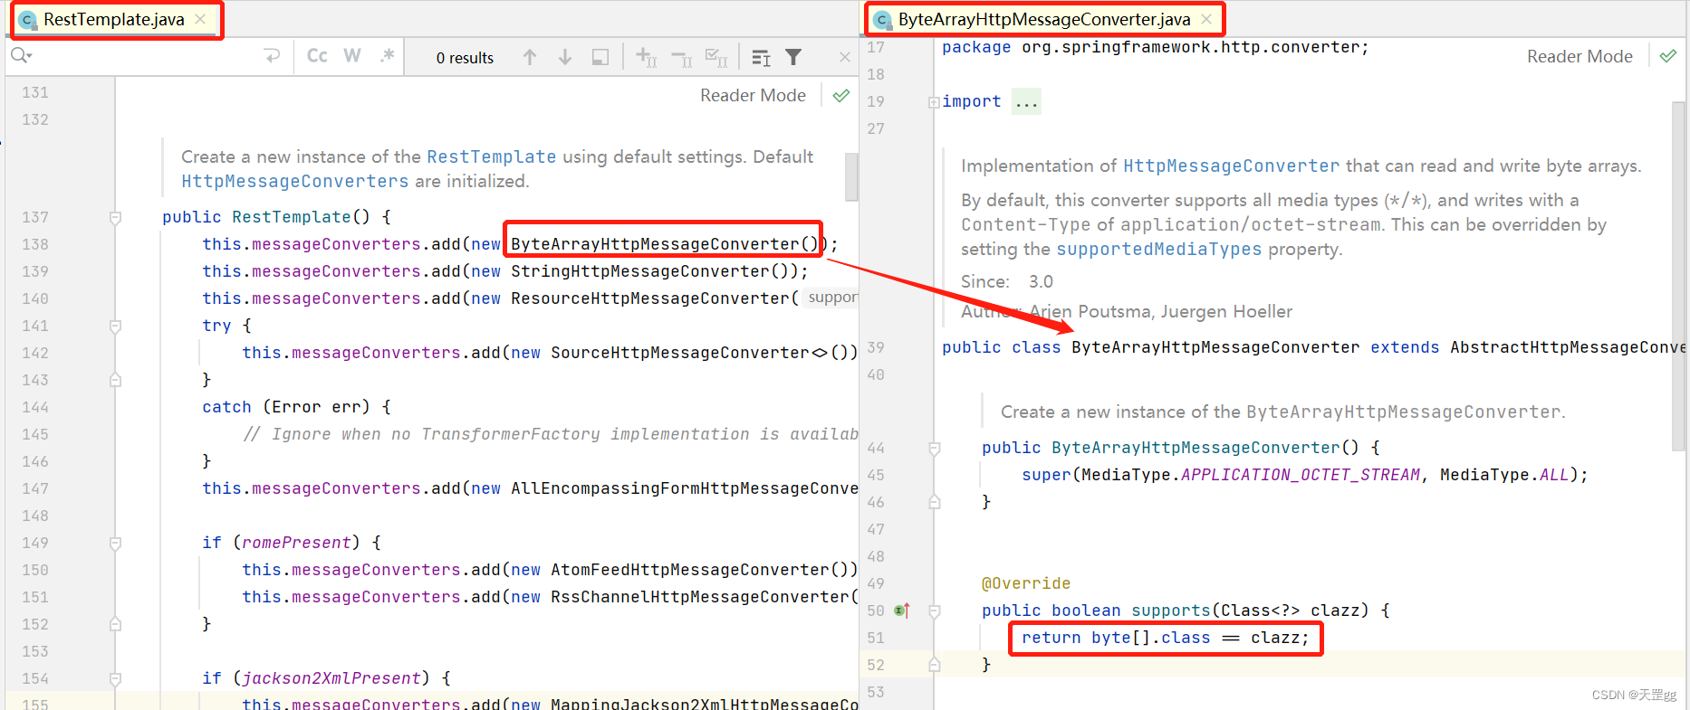Image resolution: width=1690 pixels, height=710 pixels.
Task: Click AbstractHttpMessageConverter superclass on line 39
Action: [1569, 347]
